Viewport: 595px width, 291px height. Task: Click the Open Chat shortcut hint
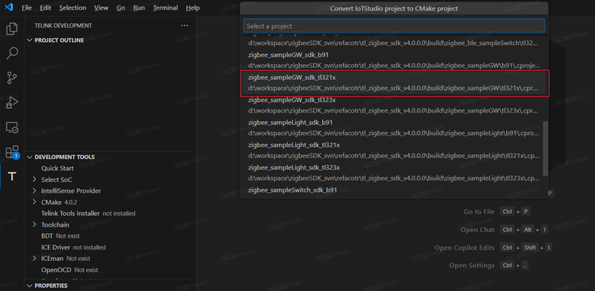tap(504, 230)
